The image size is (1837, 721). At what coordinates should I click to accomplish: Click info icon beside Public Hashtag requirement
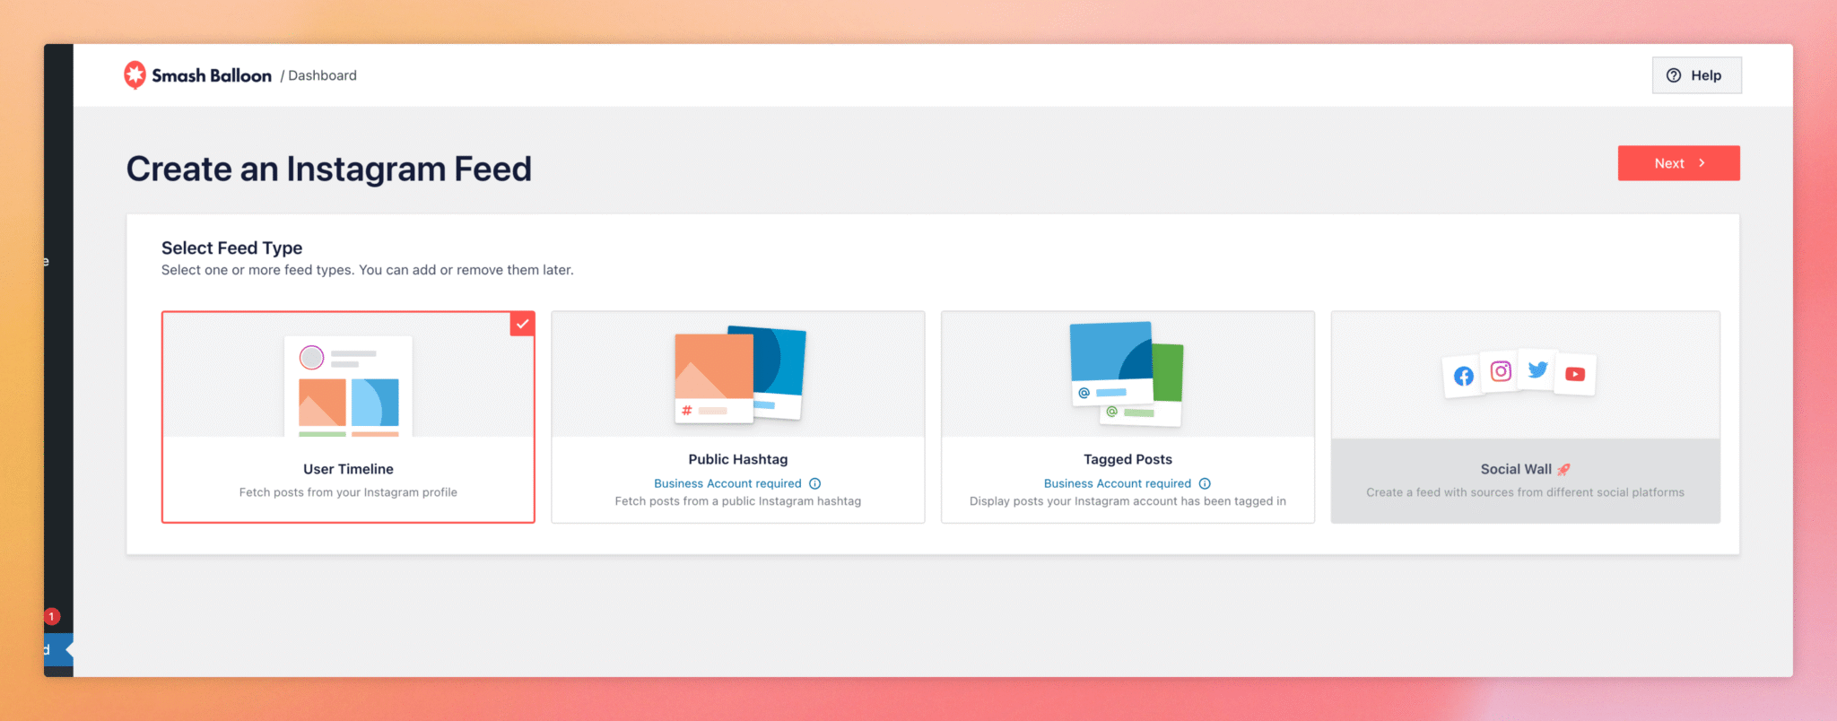[x=814, y=483]
